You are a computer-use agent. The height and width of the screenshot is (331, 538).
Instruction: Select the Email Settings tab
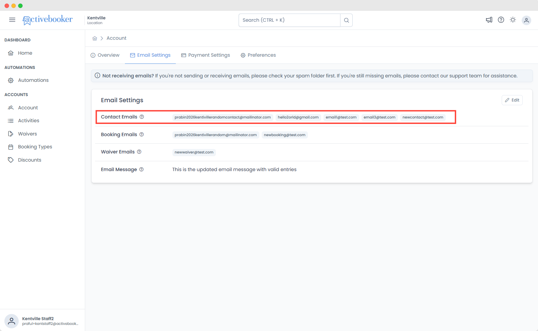point(150,55)
